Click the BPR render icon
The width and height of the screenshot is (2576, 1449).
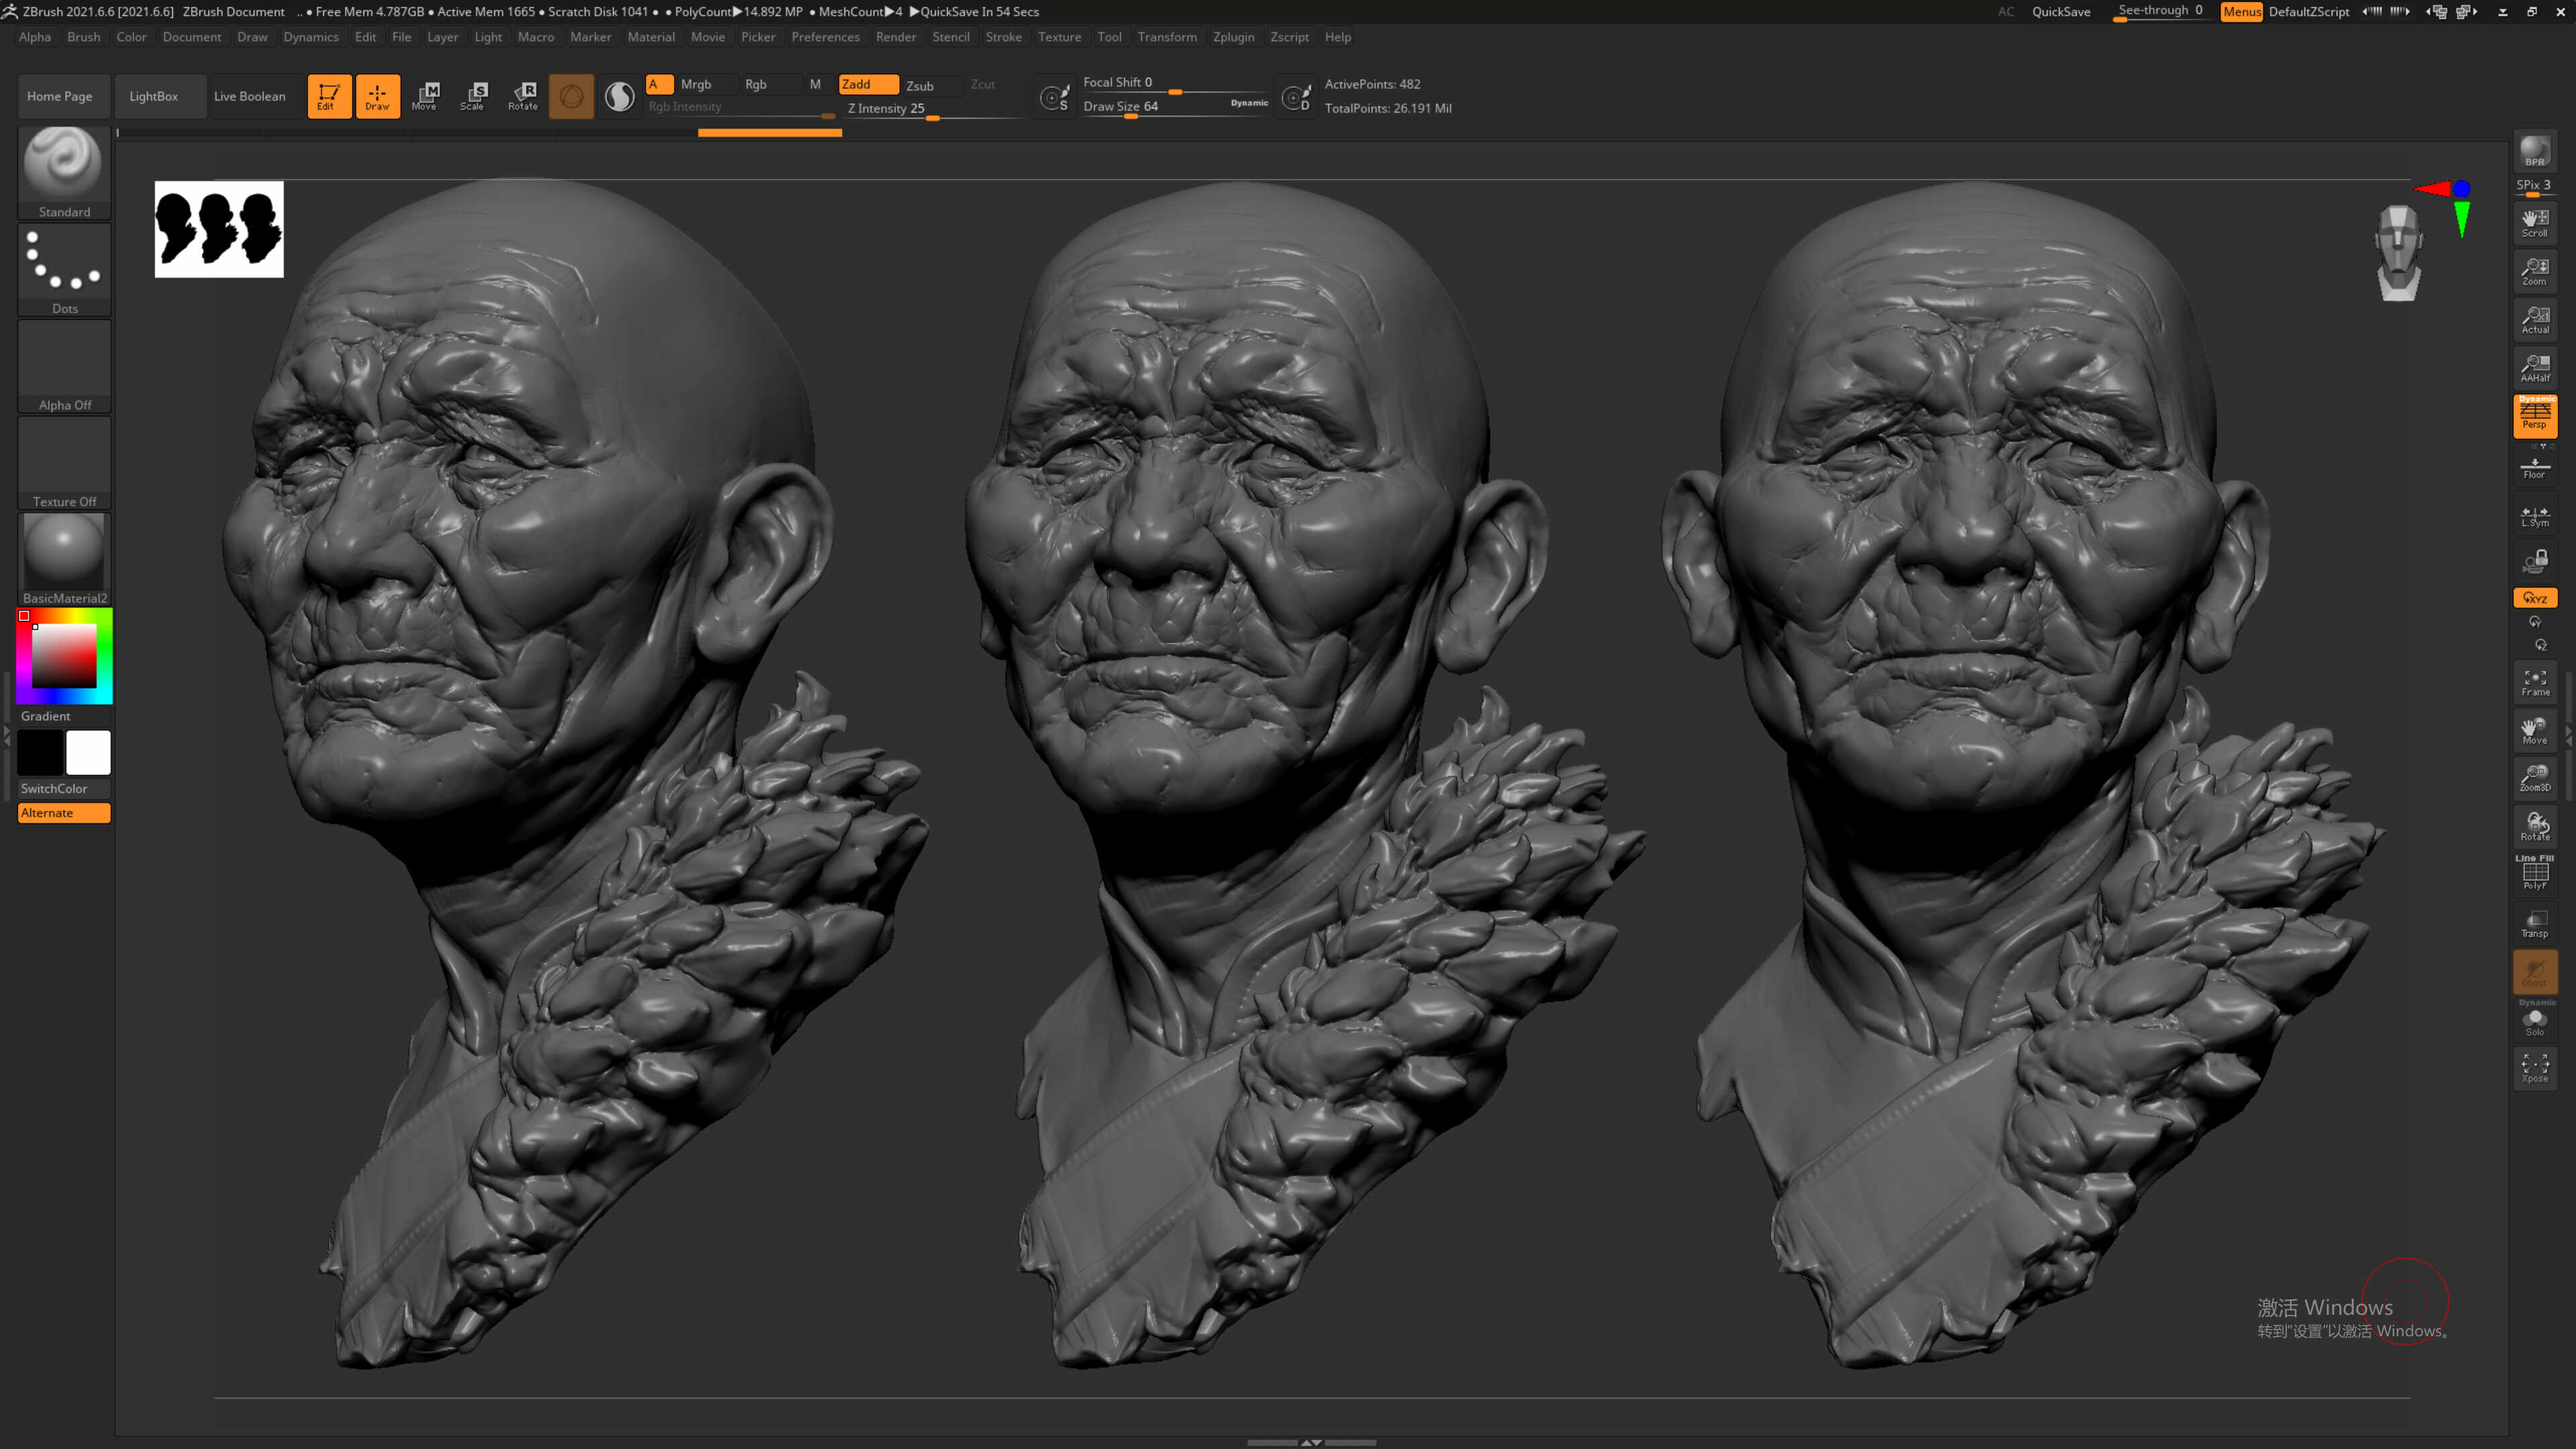pyautogui.click(x=2534, y=151)
